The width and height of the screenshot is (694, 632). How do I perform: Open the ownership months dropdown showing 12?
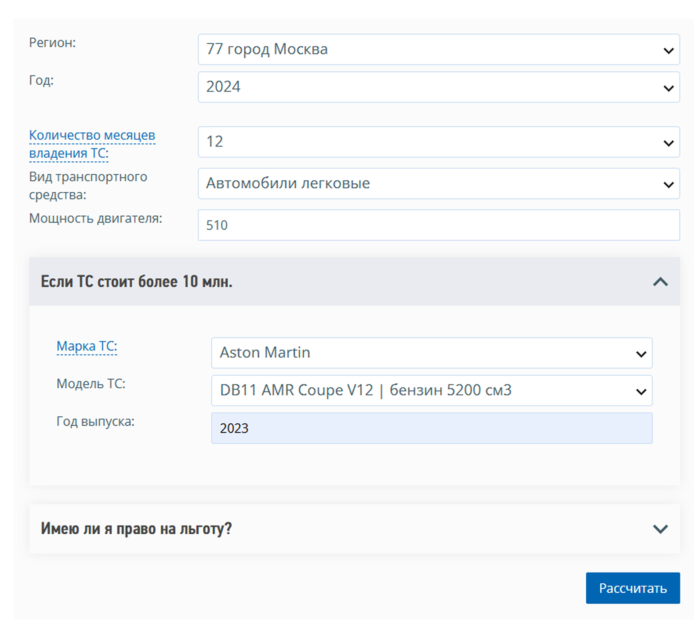tap(438, 142)
